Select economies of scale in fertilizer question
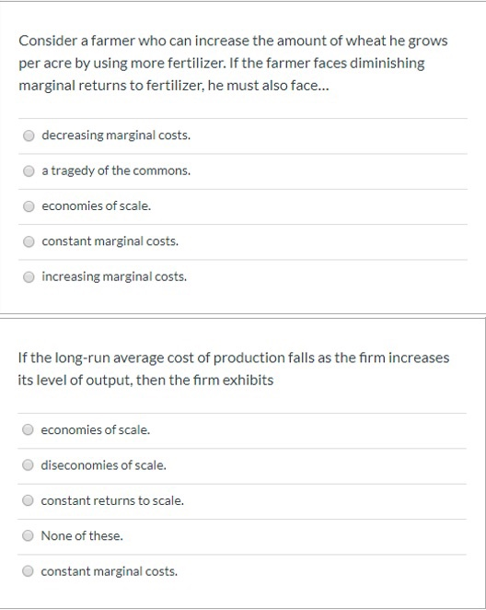Image resolution: width=486 pixels, height=610 pixels. point(29,206)
